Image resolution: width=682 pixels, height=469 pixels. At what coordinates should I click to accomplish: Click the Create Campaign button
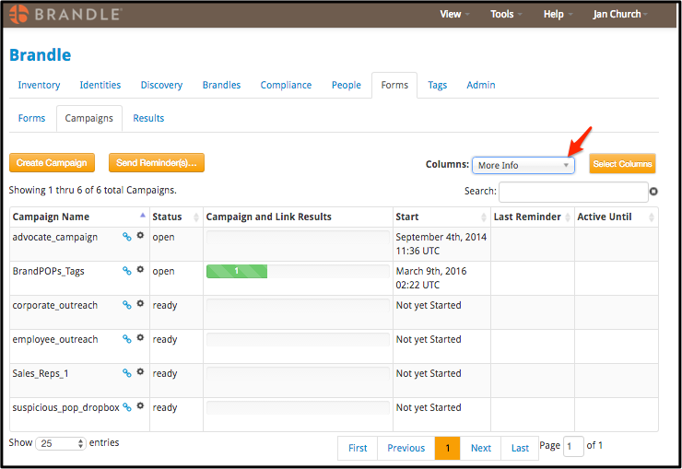[52, 163]
